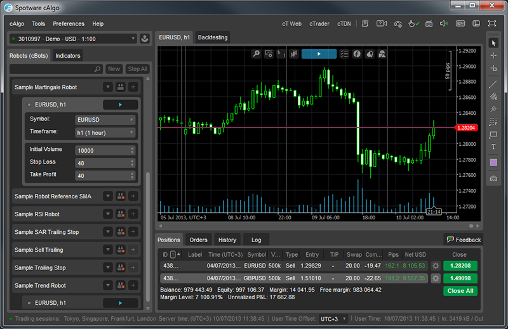Switch to the Indicators tab
508x329 pixels.
click(68, 56)
